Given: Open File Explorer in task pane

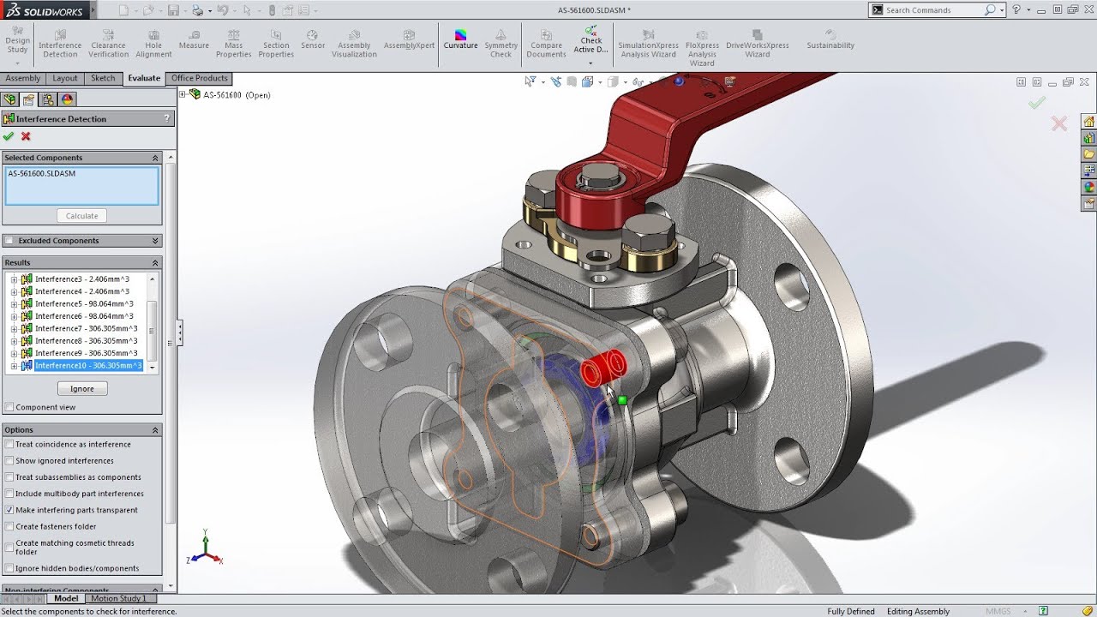Looking at the screenshot, I should 1089,154.
